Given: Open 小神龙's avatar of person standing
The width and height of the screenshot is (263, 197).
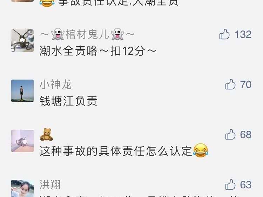Looking at the screenshot, I should [22, 91].
